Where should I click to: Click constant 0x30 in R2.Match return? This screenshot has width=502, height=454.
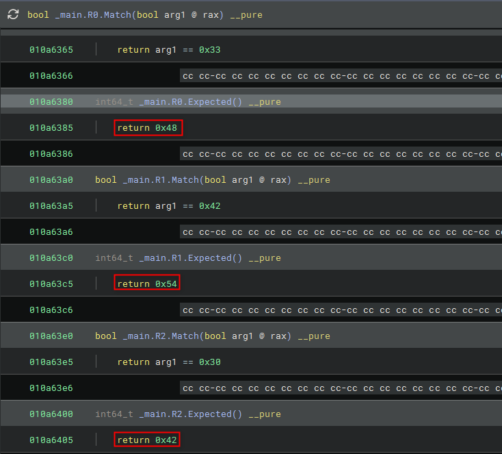tap(209, 362)
